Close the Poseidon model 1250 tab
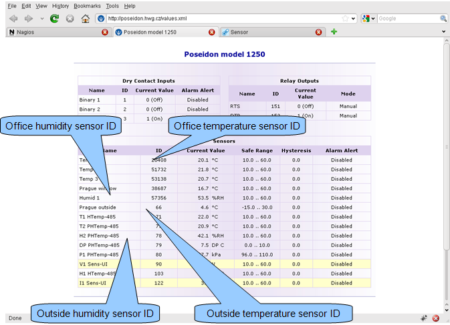Viewport: 450px width, 325px height. (x=212, y=32)
